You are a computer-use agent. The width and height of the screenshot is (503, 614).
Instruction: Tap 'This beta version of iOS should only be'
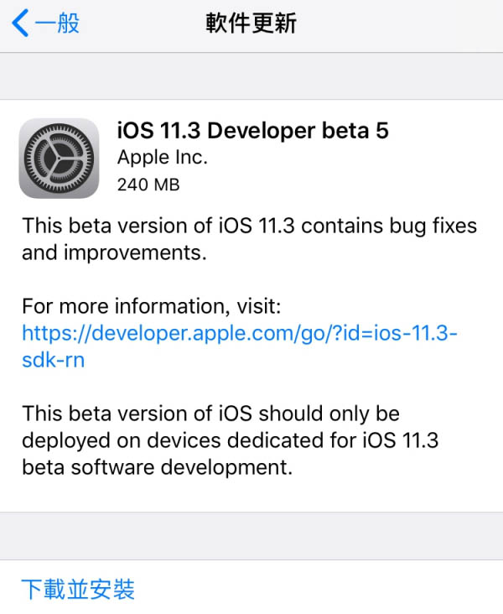pos(210,414)
